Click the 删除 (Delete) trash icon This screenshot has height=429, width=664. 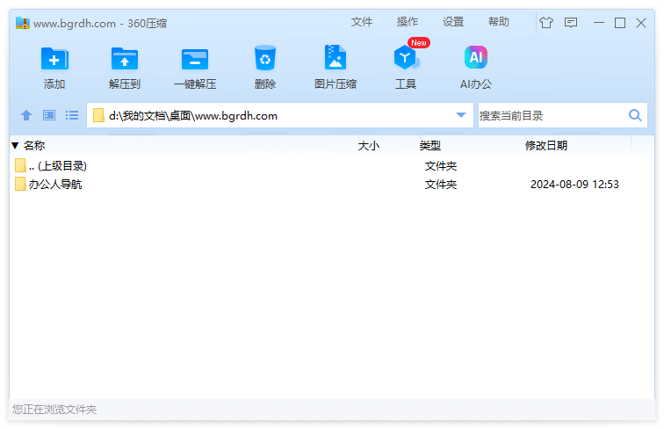click(265, 60)
